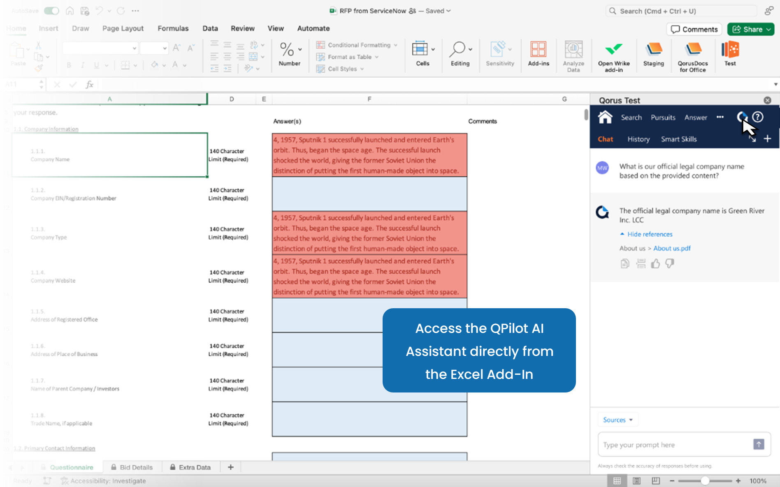Open the Review ribbon tab
The image size is (780, 487).
[x=242, y=28]
